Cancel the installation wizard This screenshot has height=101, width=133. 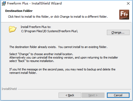118,95
